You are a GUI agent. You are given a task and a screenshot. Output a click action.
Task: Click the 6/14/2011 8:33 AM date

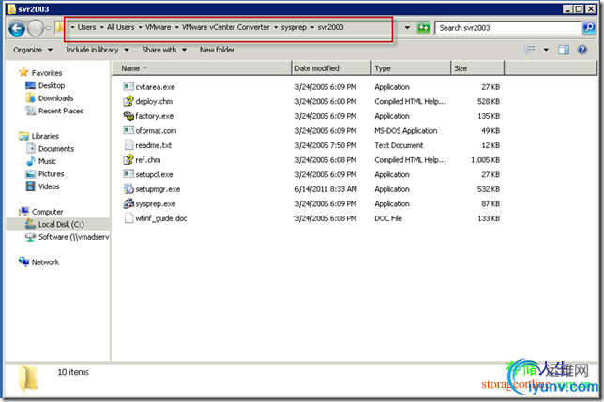coord(325,189)
